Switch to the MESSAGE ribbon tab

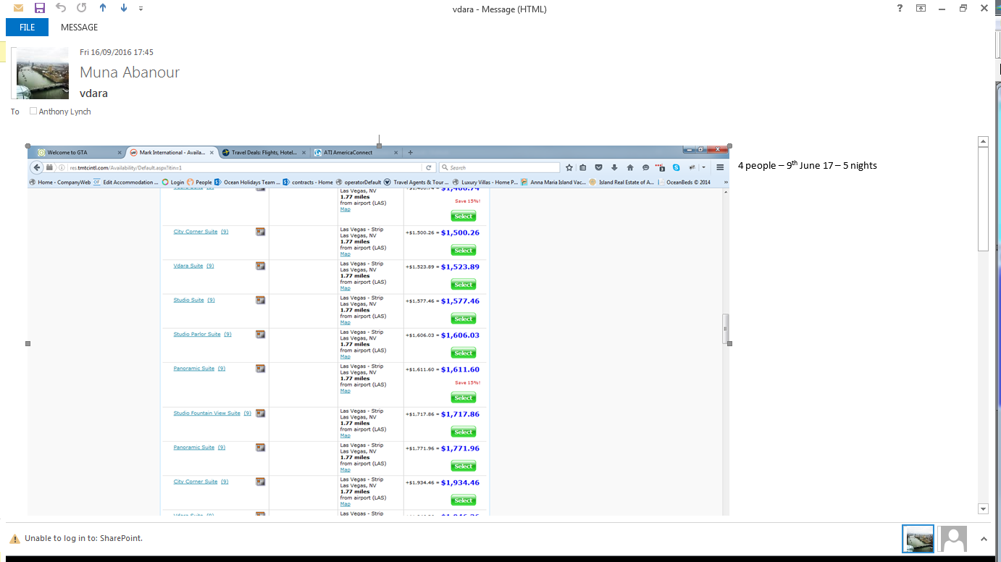(79, 28)
